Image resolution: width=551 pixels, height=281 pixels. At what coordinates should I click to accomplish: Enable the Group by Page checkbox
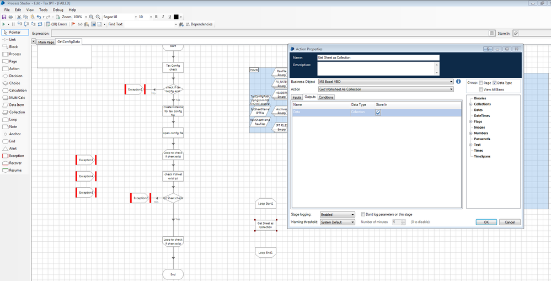pos(481,83)
